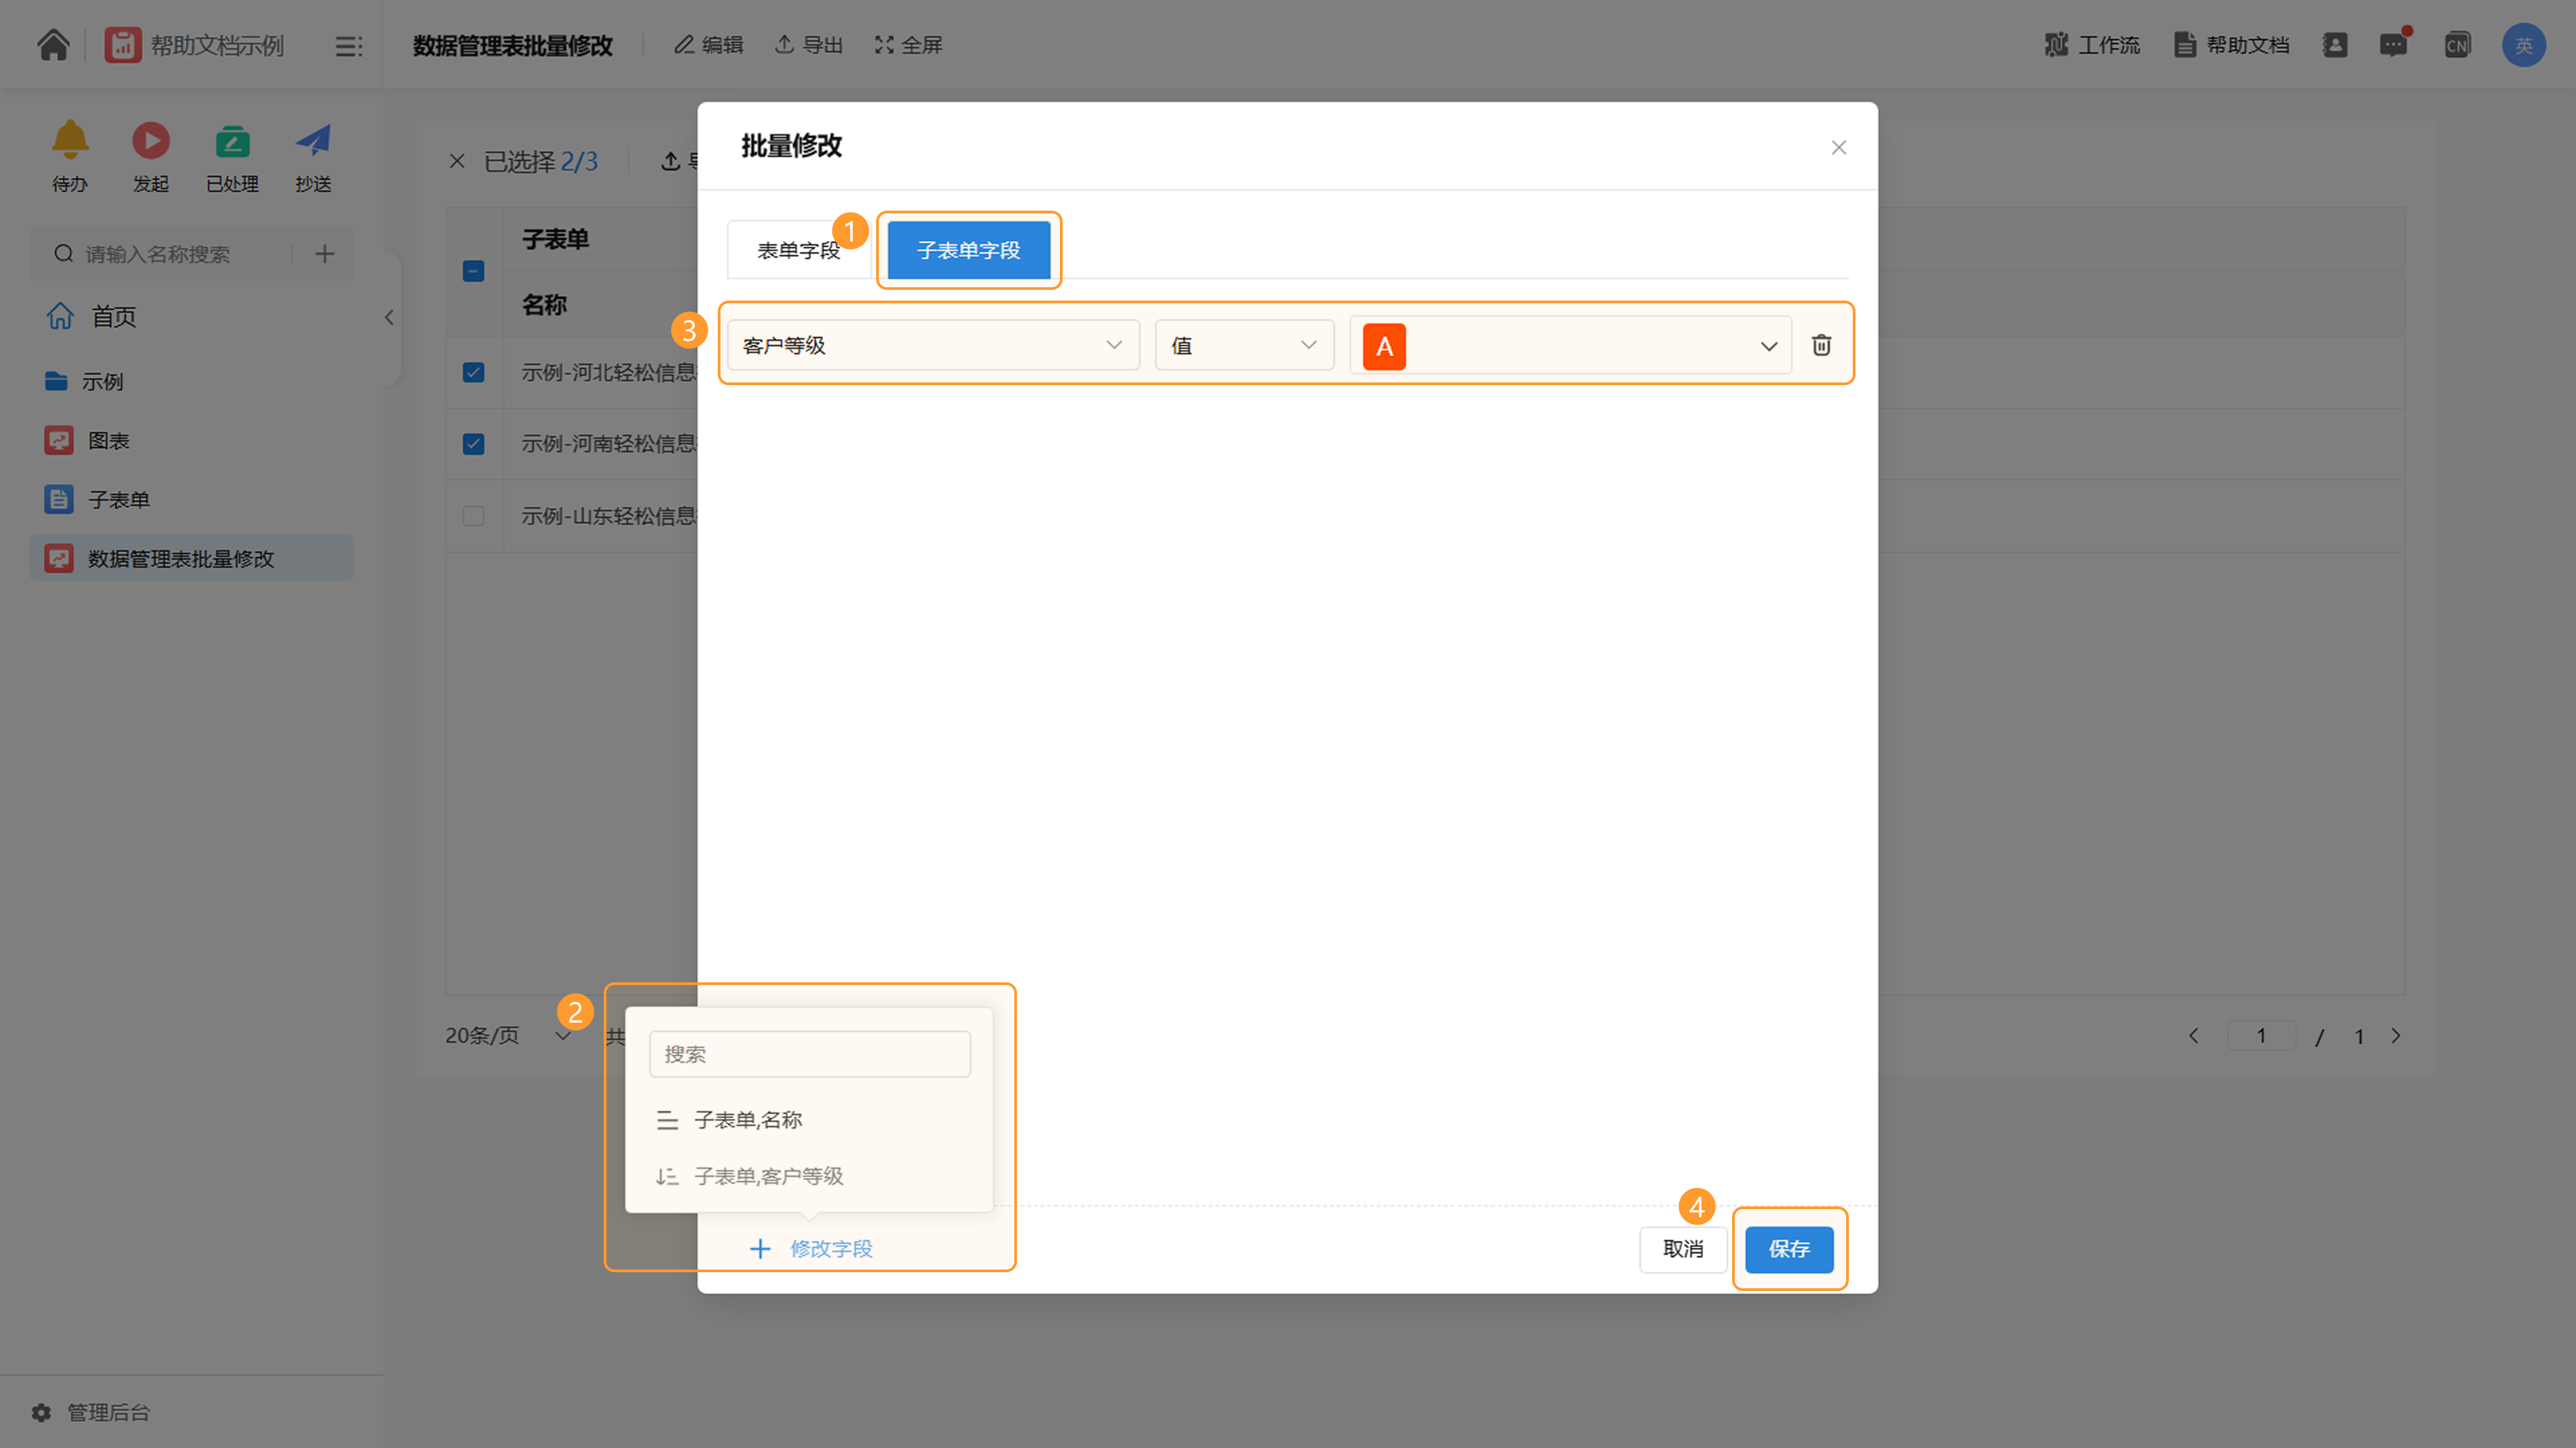This screenshot has width=2576, height=1448.
Task: Click the plus add icon beside search
Action: 324,254
